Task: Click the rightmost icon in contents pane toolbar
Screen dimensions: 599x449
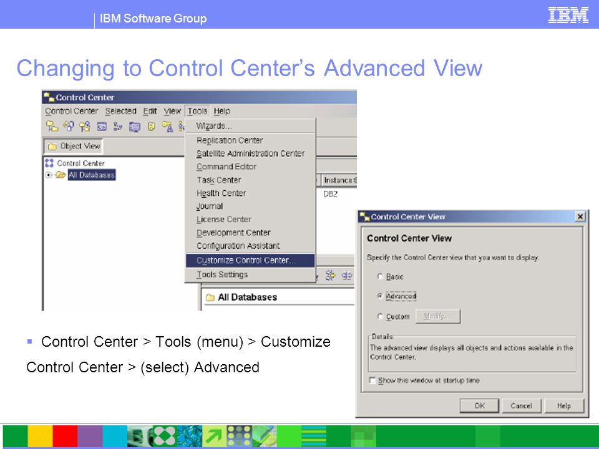Action: point(347,275)
